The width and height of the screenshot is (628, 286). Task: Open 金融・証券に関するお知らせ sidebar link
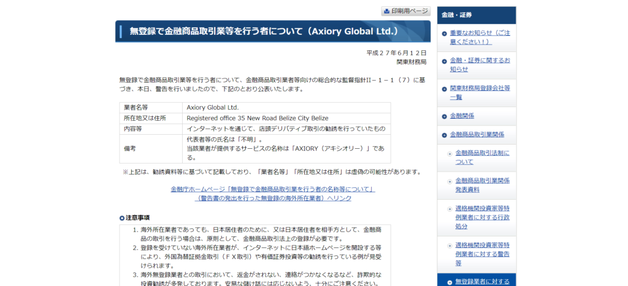point(480,65)
